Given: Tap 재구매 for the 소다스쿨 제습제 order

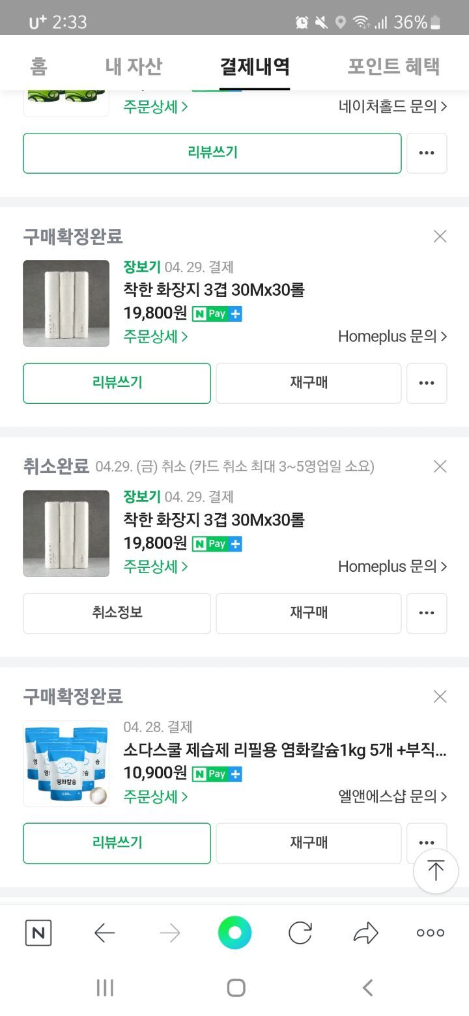Looking at the screenshot, I should click(309, 843).
